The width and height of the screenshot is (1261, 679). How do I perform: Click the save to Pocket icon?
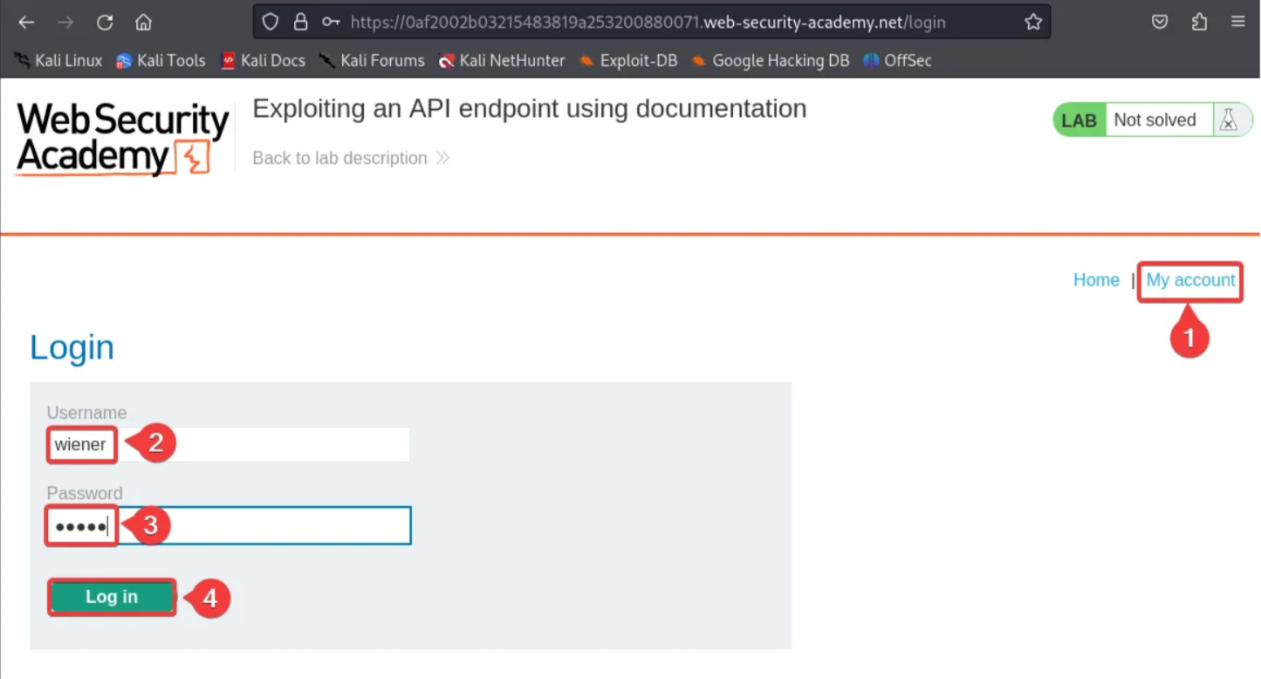1160,22
